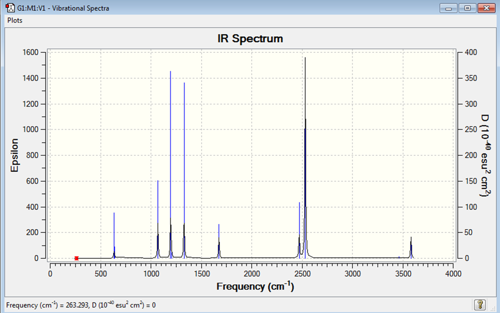Select the red frequency marker at 263 cm-1
Viewport: 500px width, 313px height.
(x=77, y=258)
